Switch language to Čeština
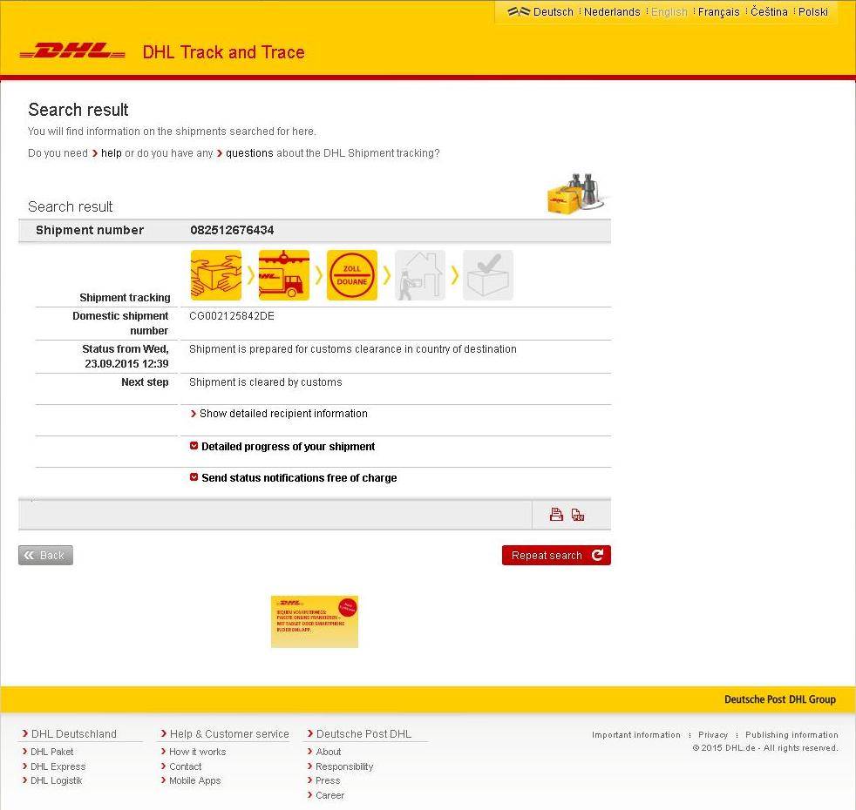This screenshot has height=810, width=856. (769, 12)
